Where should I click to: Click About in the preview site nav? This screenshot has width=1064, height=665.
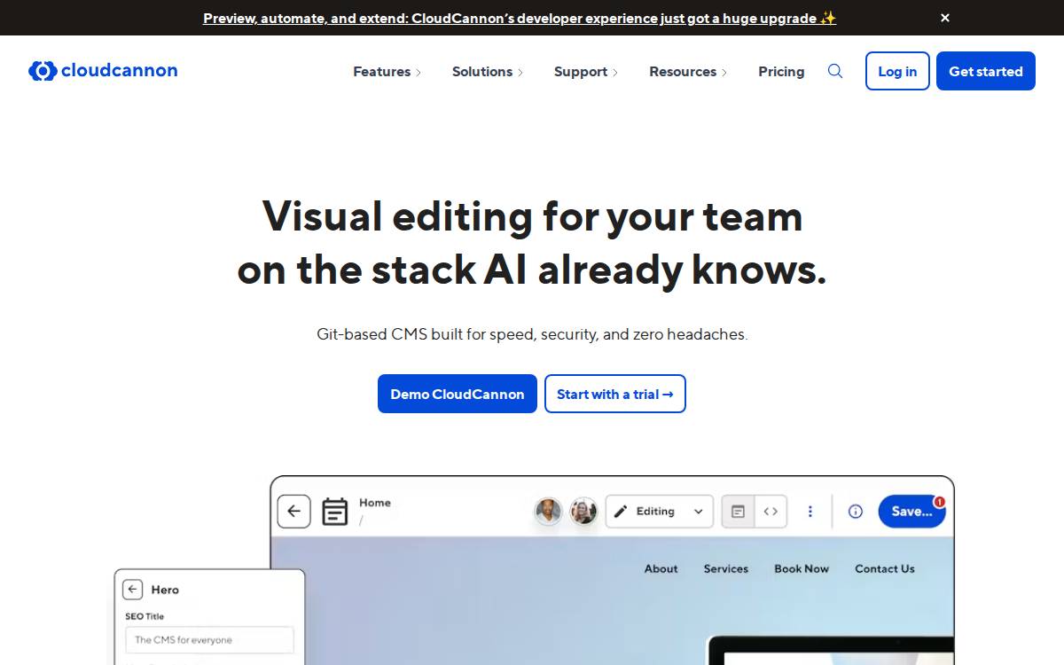coord(661,569)
